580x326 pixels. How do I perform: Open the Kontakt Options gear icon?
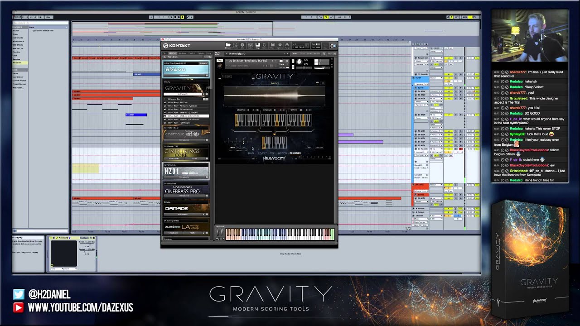[280, 45]
